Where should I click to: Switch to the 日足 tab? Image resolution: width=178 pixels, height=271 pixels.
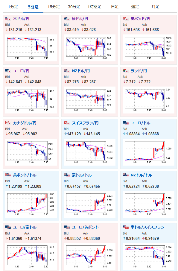115,7
